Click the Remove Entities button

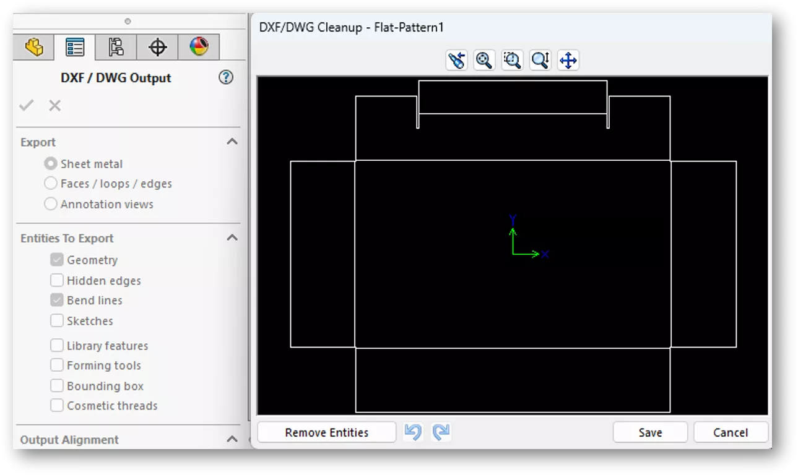(x=326, y=432)
